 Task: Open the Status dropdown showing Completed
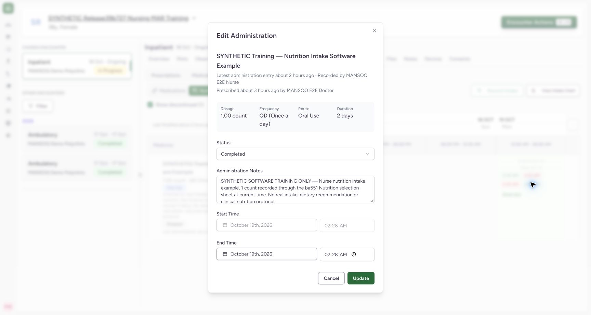(x=295, y=154)
